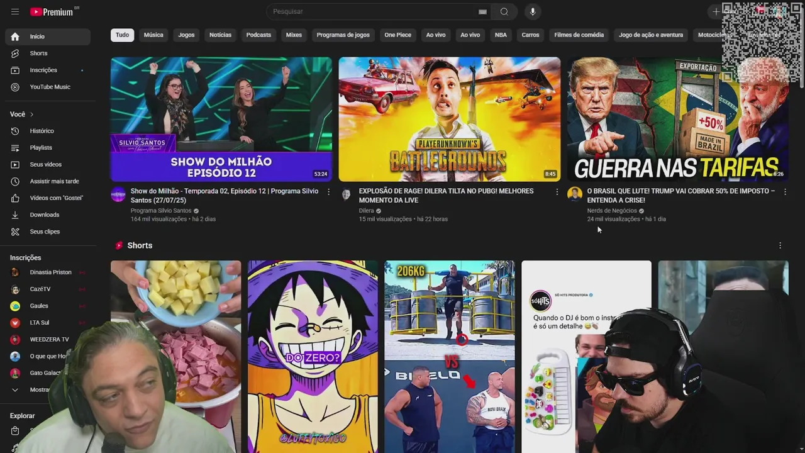Viewport: 805px width, 453px height.
Task: Select the NBA filter chip
Action: click(501, 35)
